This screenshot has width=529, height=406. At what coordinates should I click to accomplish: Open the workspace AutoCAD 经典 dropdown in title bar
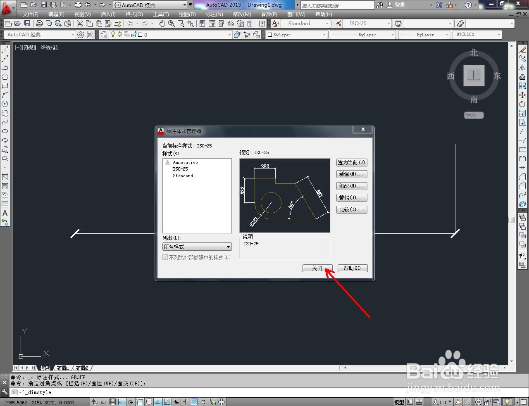(x=150, y=5)
